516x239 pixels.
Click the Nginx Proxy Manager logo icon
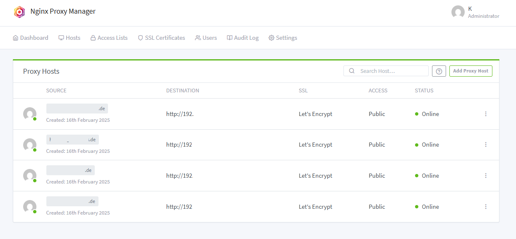[x=19, y=12]
